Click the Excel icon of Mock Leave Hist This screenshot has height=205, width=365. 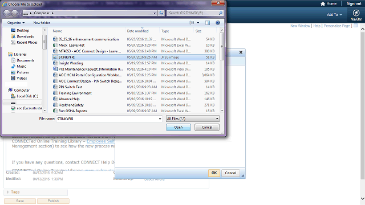point(55,45)
